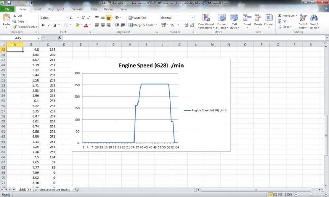
Task: Click the Paste icon in Clipboard group
Action: click(6, 19)
